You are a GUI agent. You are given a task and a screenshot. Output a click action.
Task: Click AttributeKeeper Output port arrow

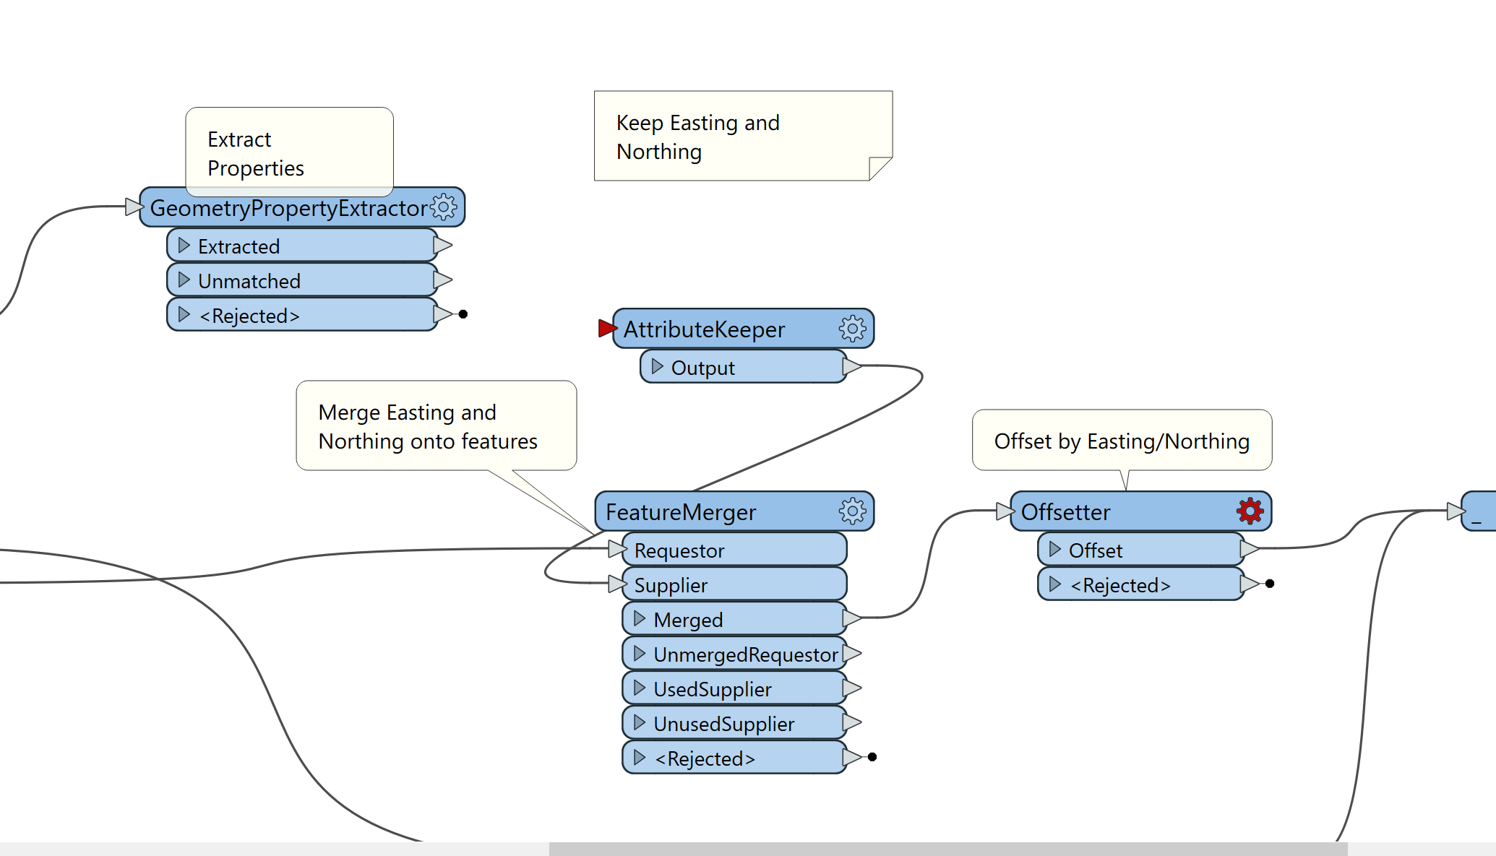click(852, 367)
